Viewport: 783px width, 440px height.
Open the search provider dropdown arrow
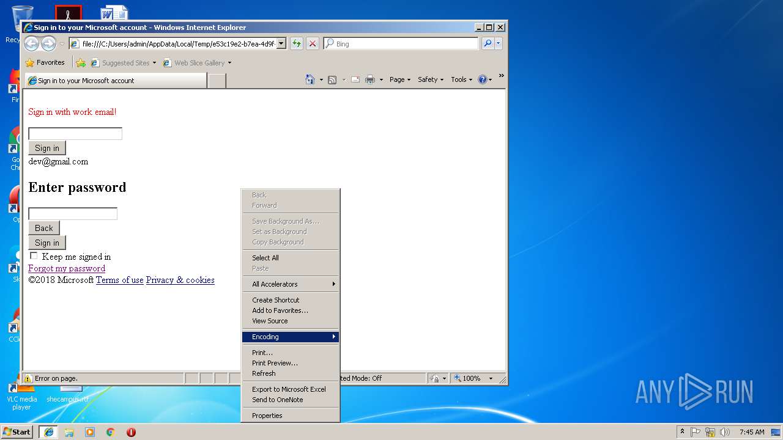(x=499, y=43)
